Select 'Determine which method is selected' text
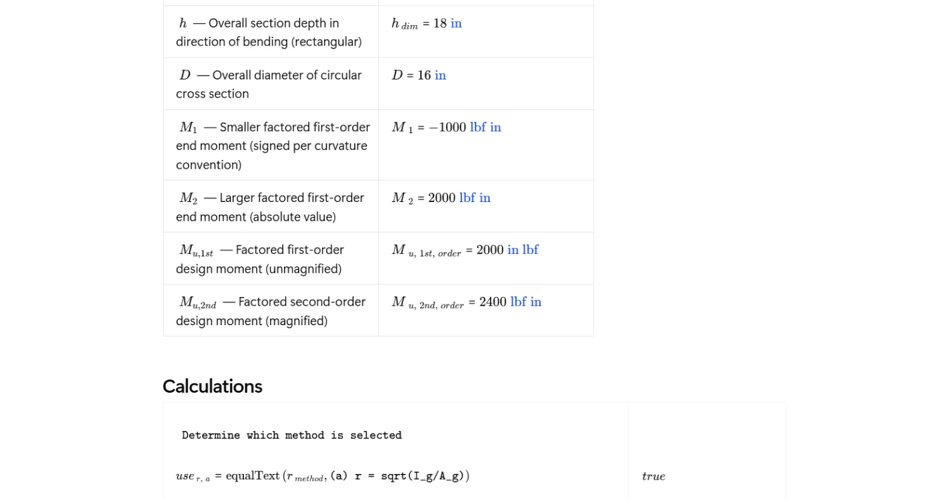This screenshot has height=499, width=951. [292, 435]
